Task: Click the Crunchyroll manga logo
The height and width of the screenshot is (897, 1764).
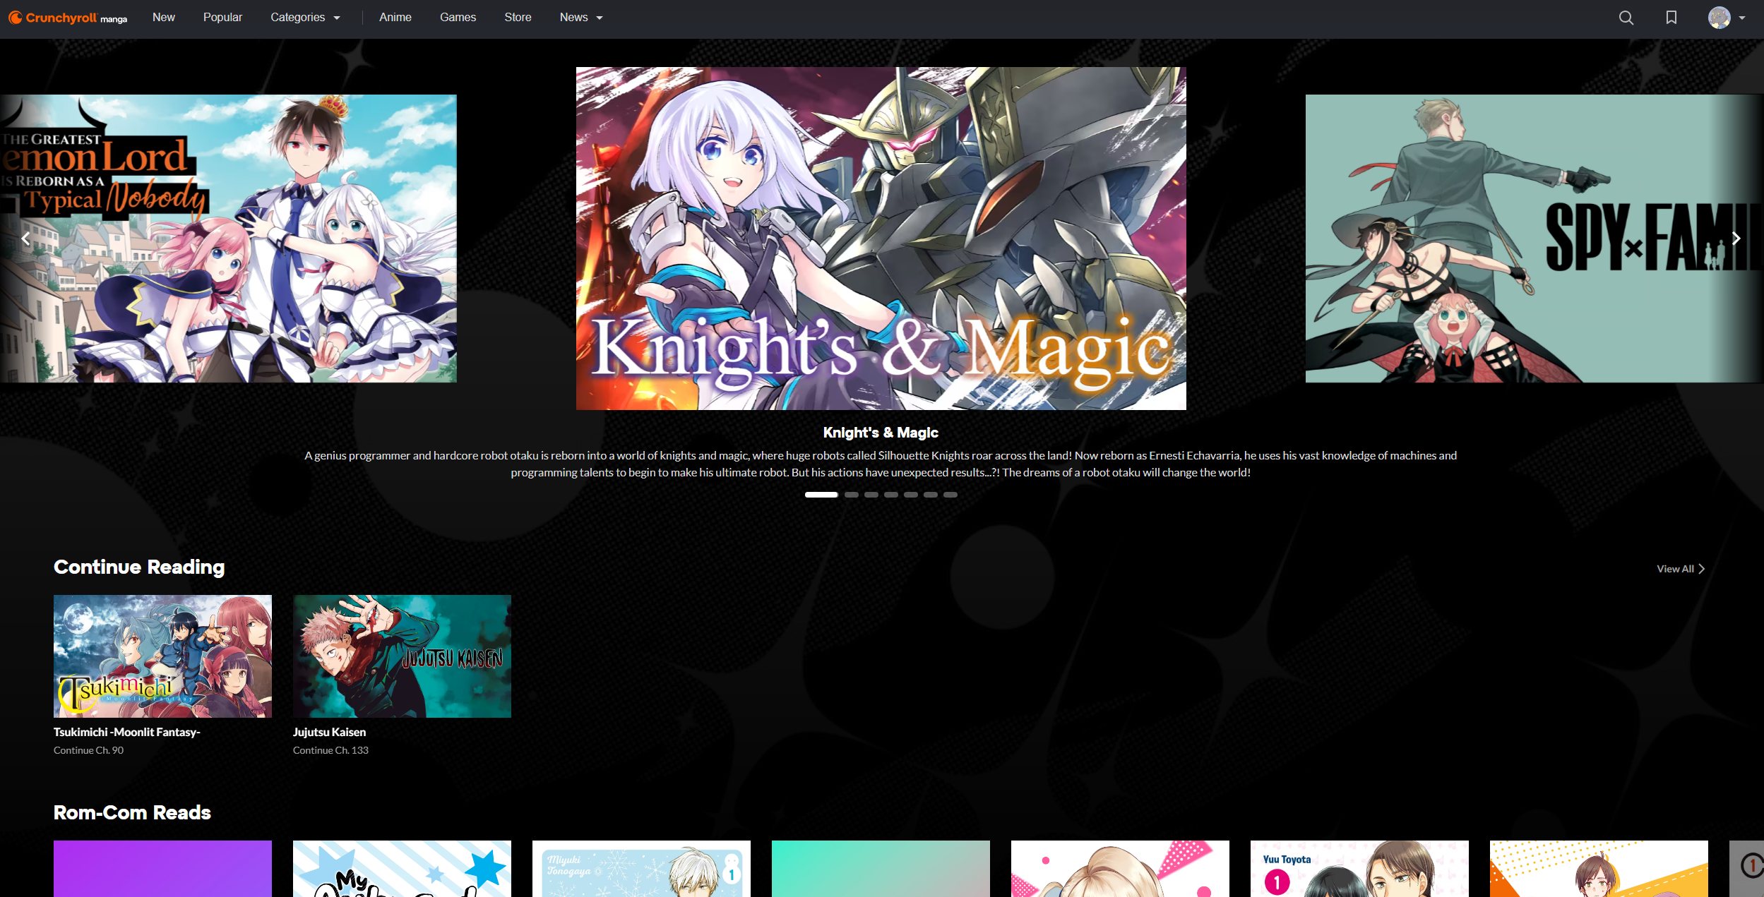Action: 68,18
